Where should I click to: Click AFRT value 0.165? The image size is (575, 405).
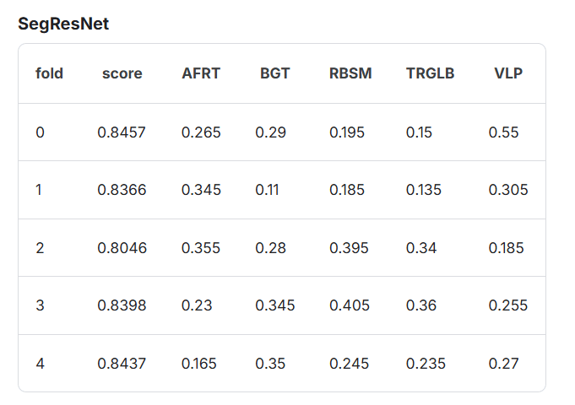tap(199, 364)
